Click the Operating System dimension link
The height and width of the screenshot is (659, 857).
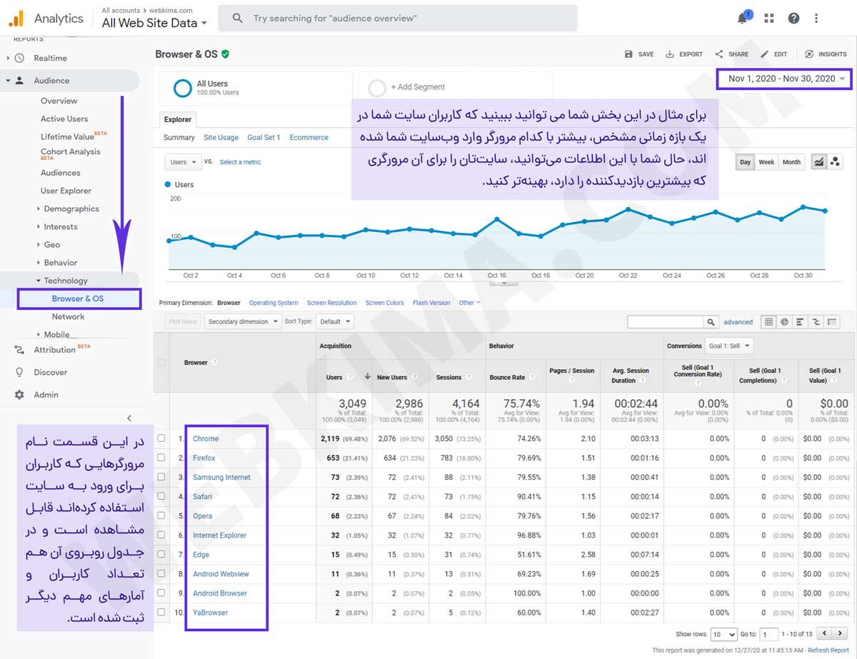pos(274,303)
